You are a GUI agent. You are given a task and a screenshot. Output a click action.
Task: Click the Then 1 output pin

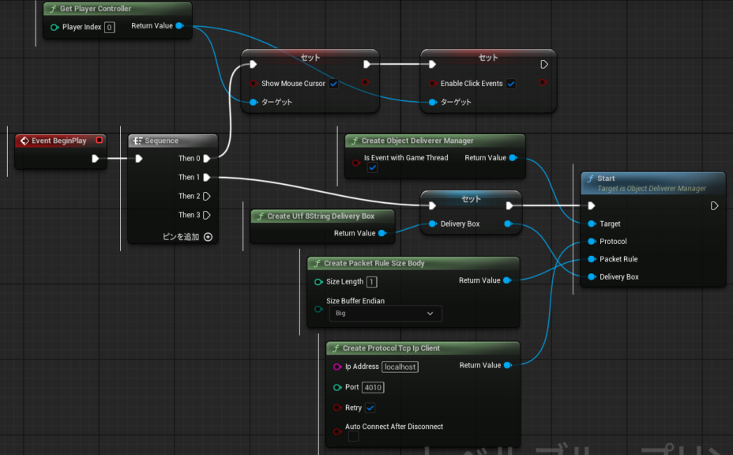click(x=207, y=177)
